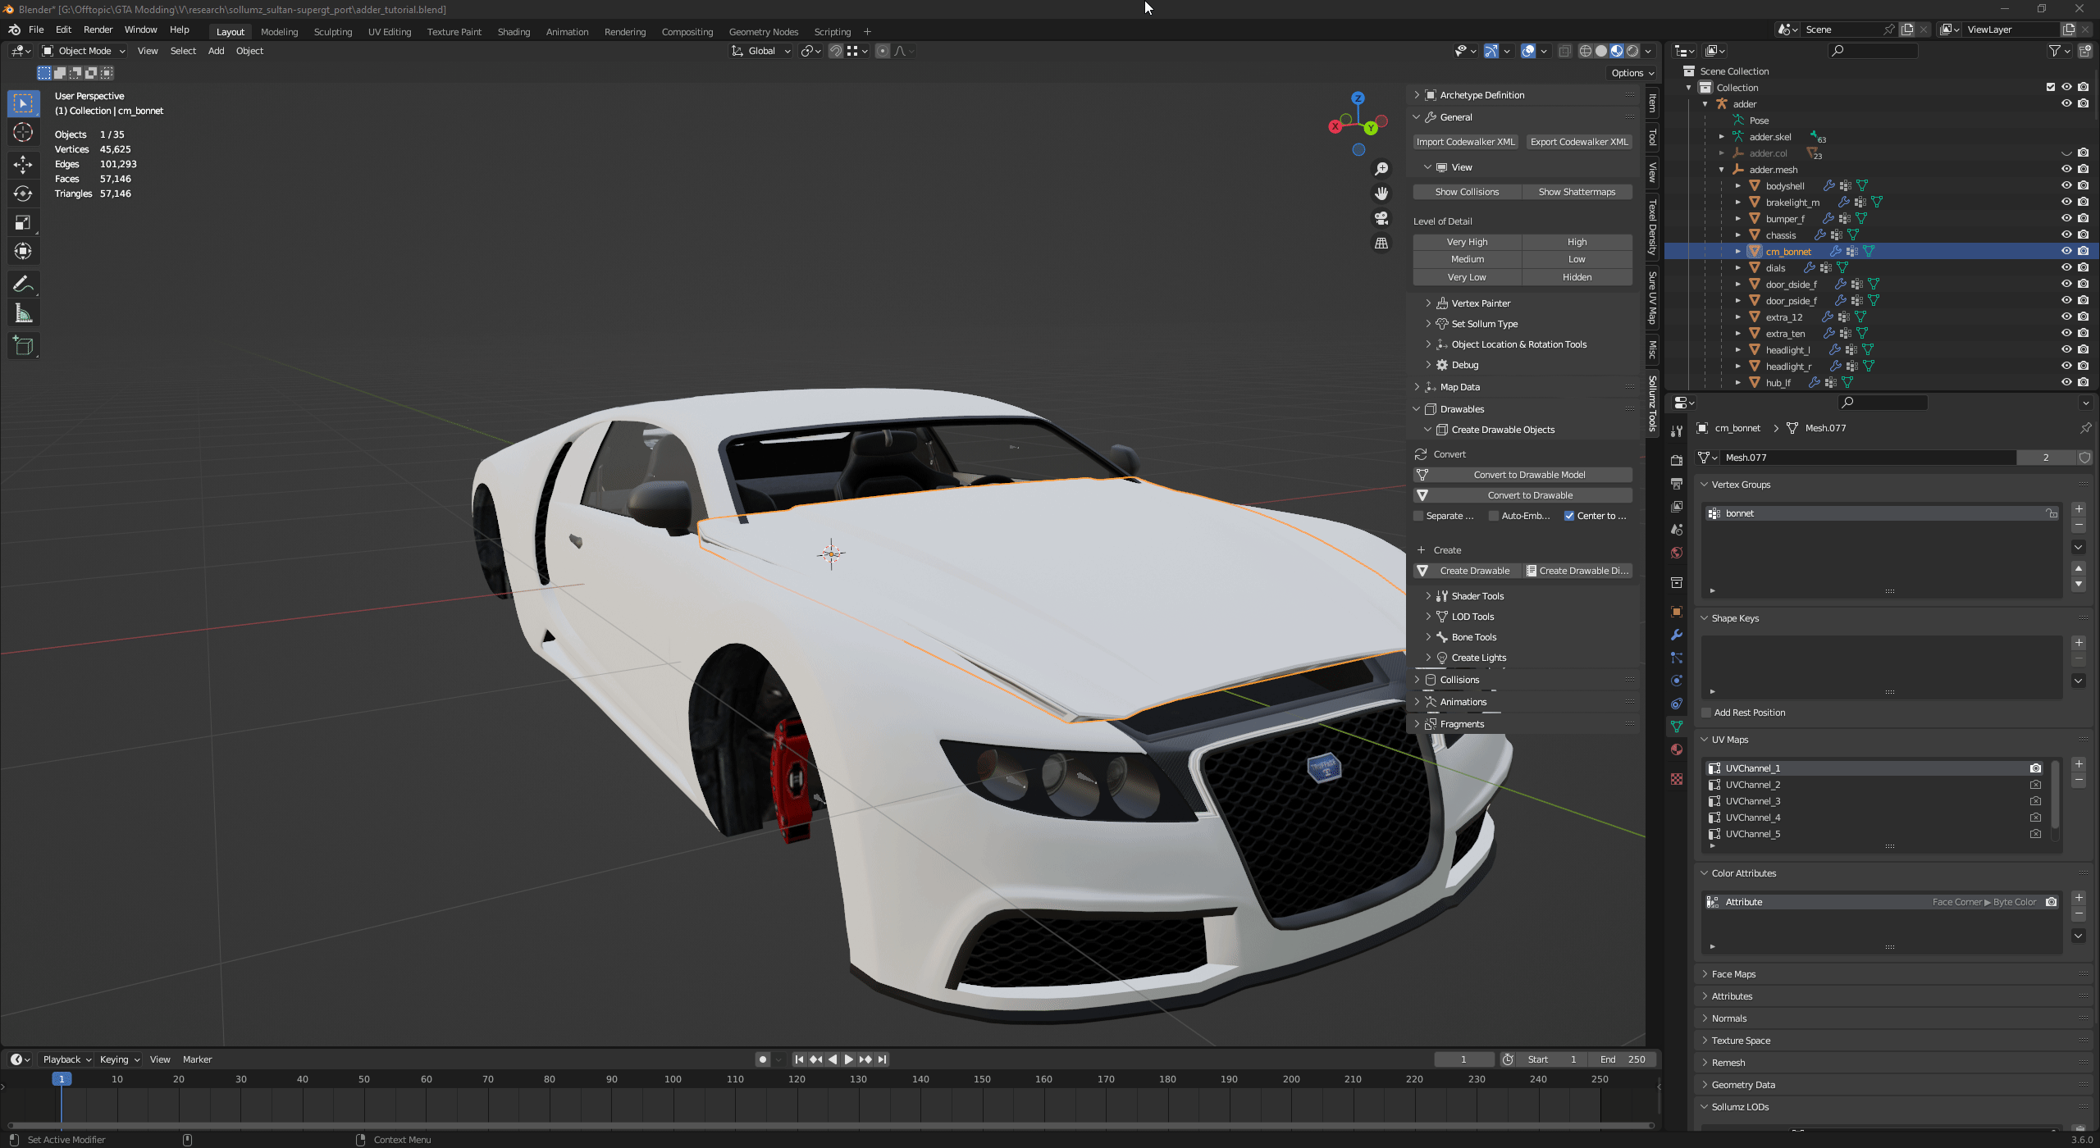Click Export Codewalker XML button

pos(1579,142)
